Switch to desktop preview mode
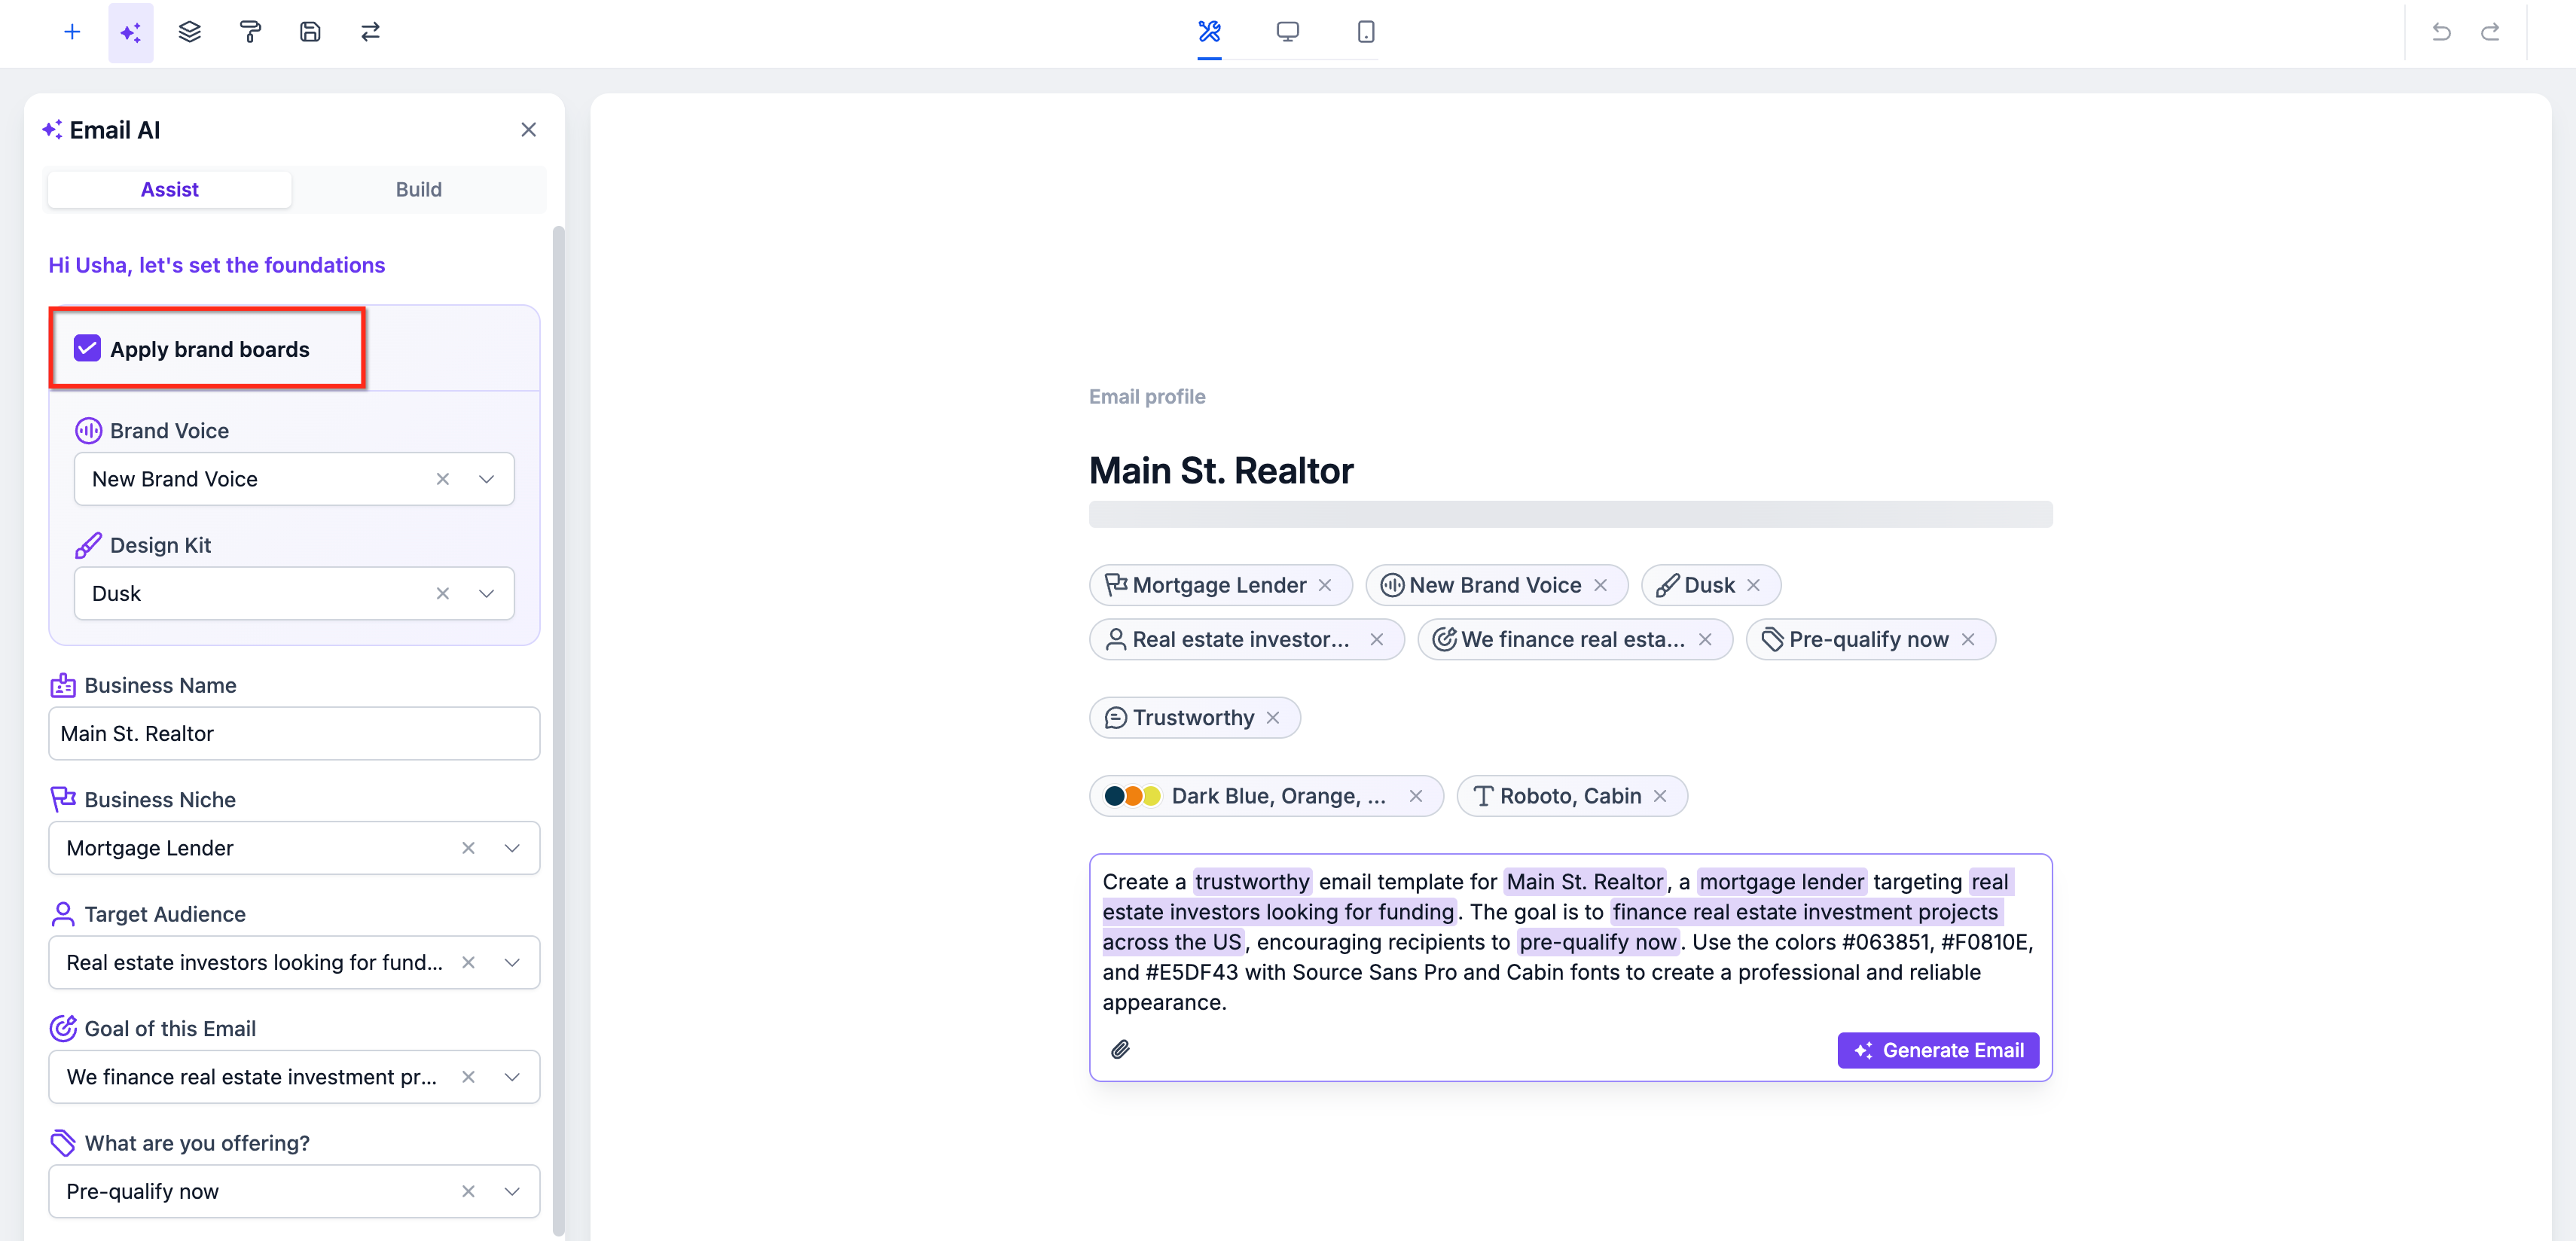 pyautogui.click(x=1287, y=32)
